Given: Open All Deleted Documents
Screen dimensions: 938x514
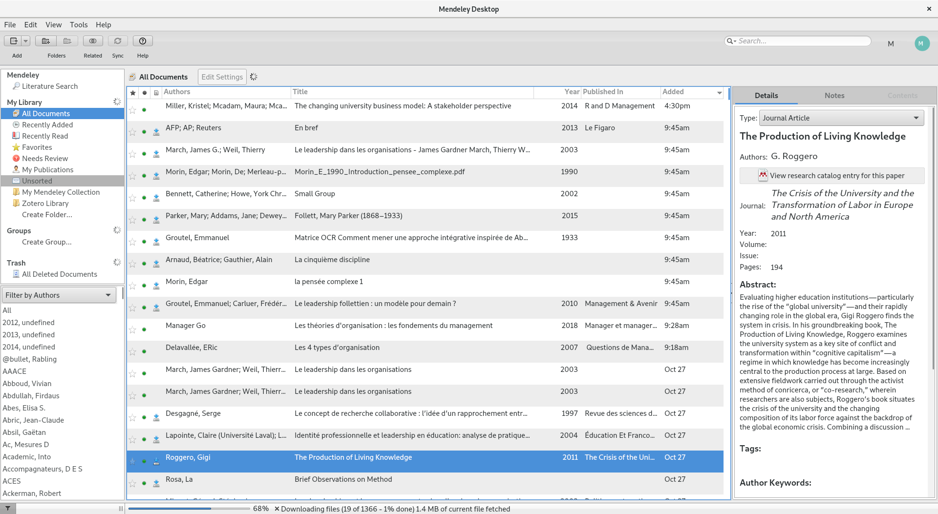Looking at the screenshot, I should click(x=60, y=274).
